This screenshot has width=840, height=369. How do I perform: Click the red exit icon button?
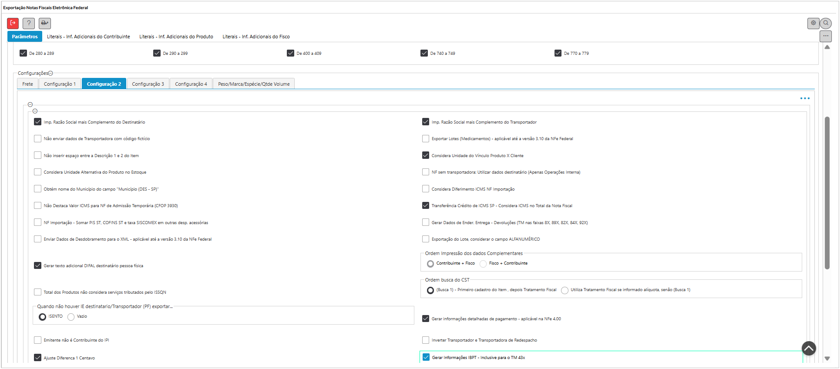(13, 23)
